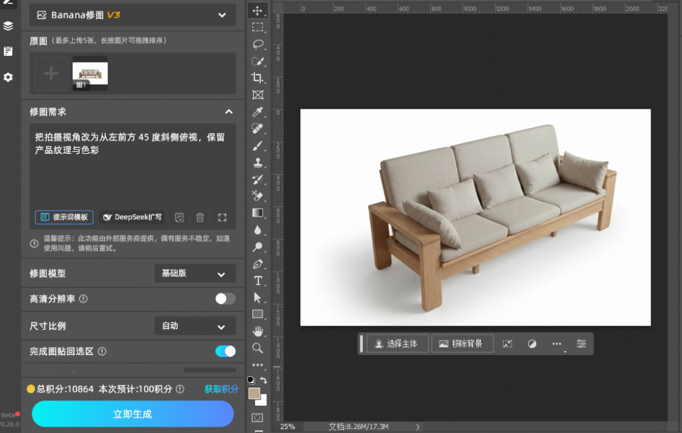Viewport: 682px width, 433px height.
Task: Select the Hand tool
Action: point(258,332)
